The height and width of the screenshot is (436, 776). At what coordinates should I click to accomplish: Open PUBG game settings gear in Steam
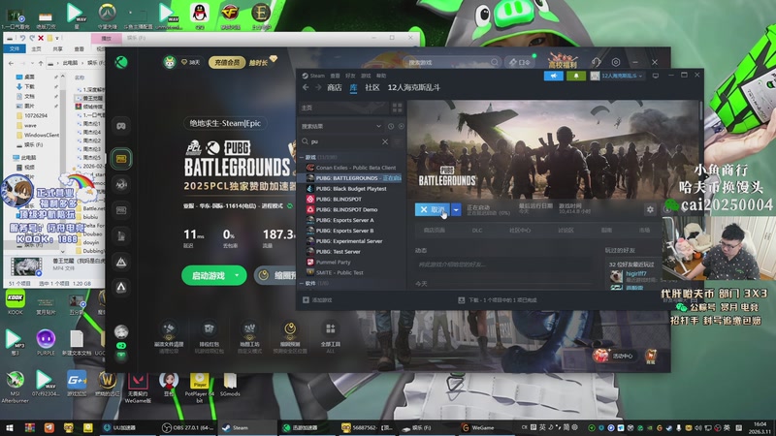point(650,209)
